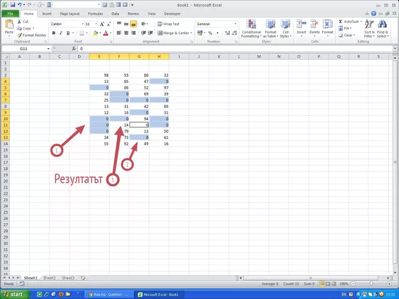The height and width of the screenshot is (299, 399).
Task: Open the General number format dropdown
Action: (236, 24)
